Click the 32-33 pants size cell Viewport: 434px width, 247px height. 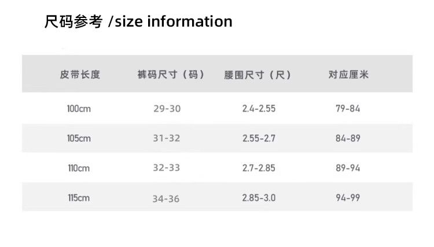point(167,168)
